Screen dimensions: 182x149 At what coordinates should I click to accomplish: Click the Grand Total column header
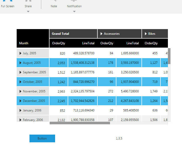click(60, 34)
